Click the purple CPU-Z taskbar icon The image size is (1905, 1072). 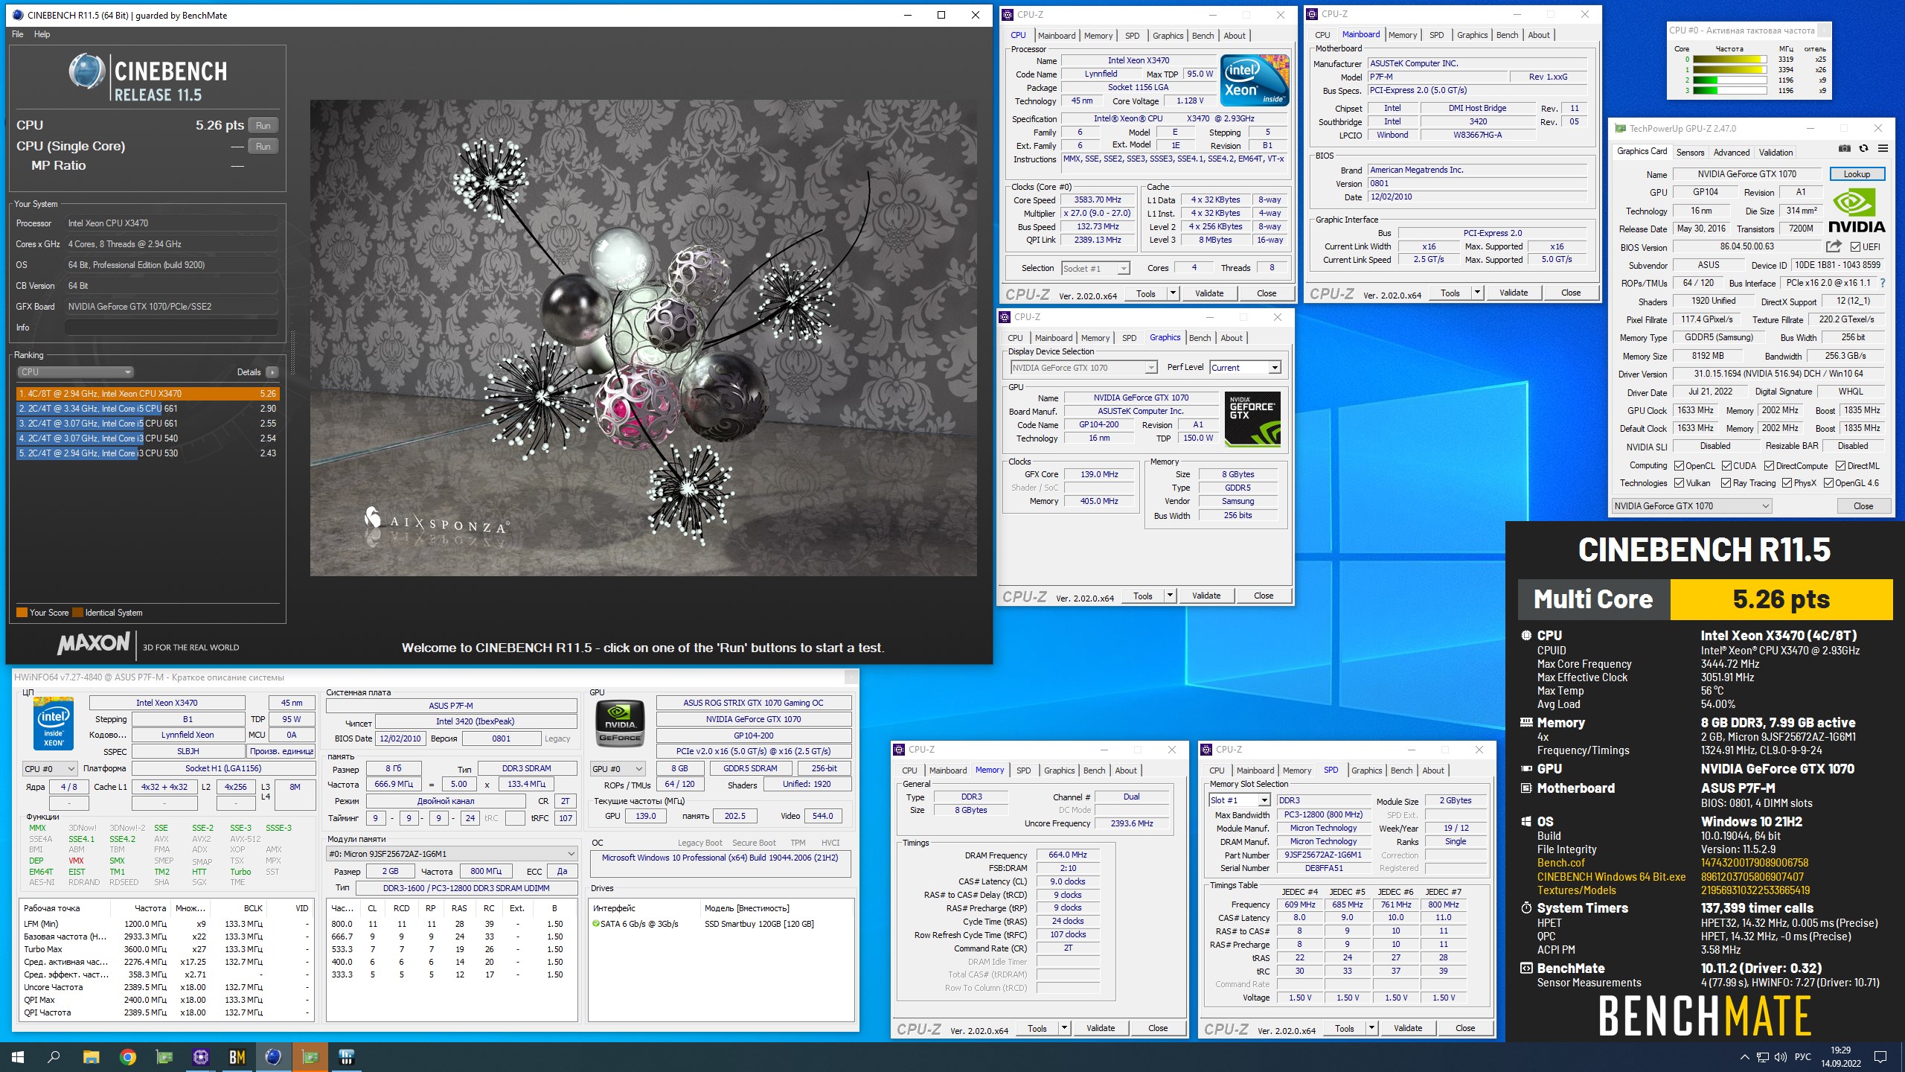(x=200, y=1057)
